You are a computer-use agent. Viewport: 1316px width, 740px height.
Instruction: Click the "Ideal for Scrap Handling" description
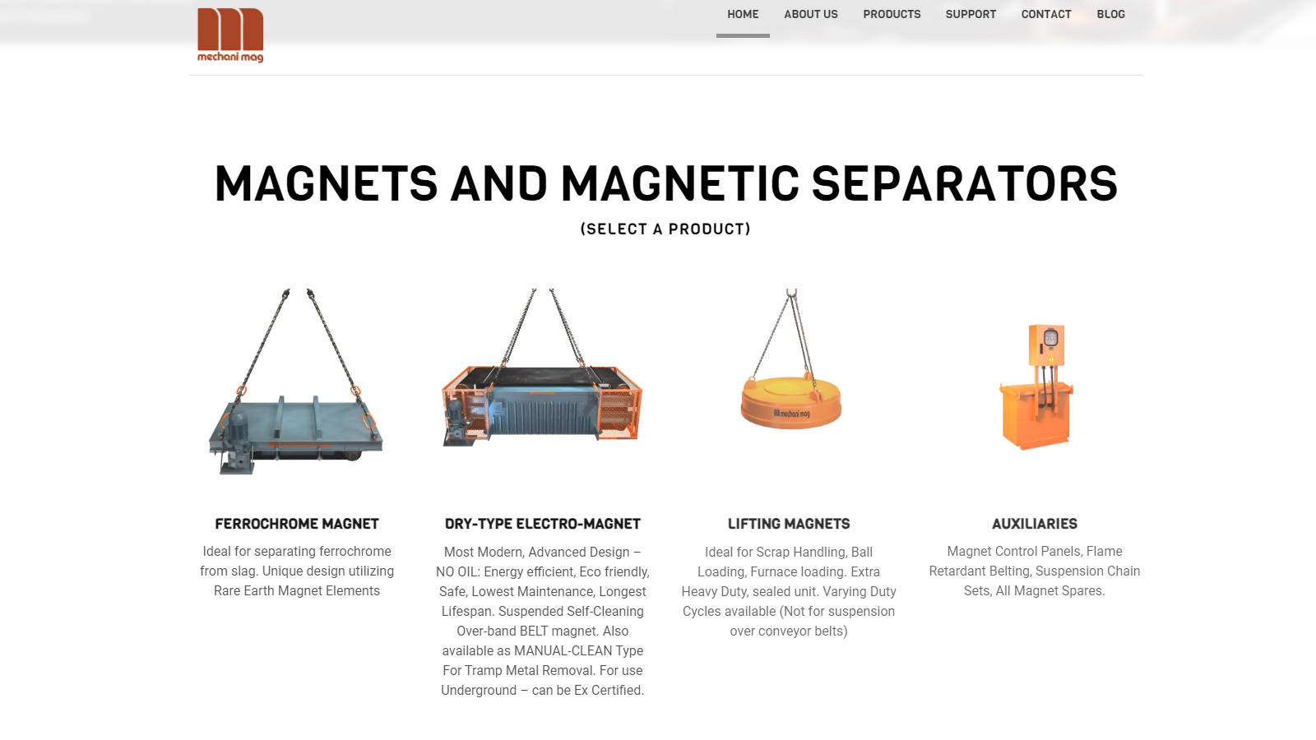coord(789,591)
